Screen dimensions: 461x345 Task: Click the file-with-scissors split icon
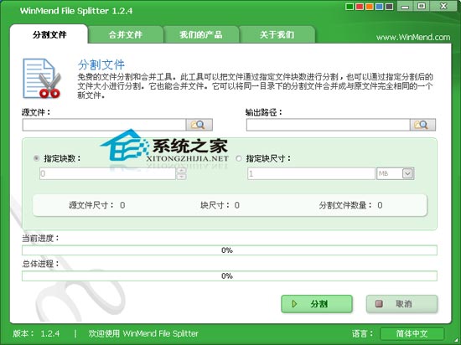[42, 78]
